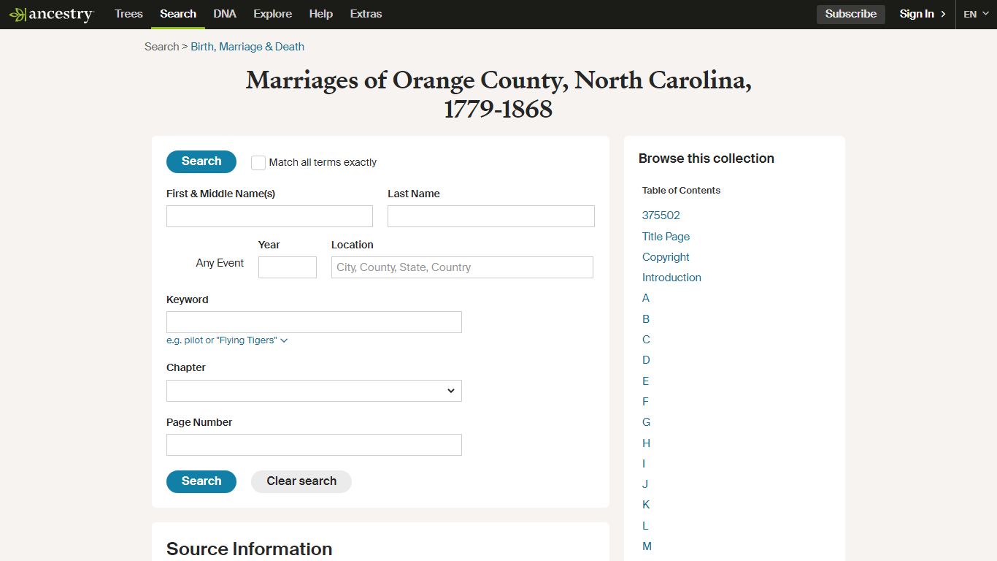Open the EN language selector

(x=976, y=14)
